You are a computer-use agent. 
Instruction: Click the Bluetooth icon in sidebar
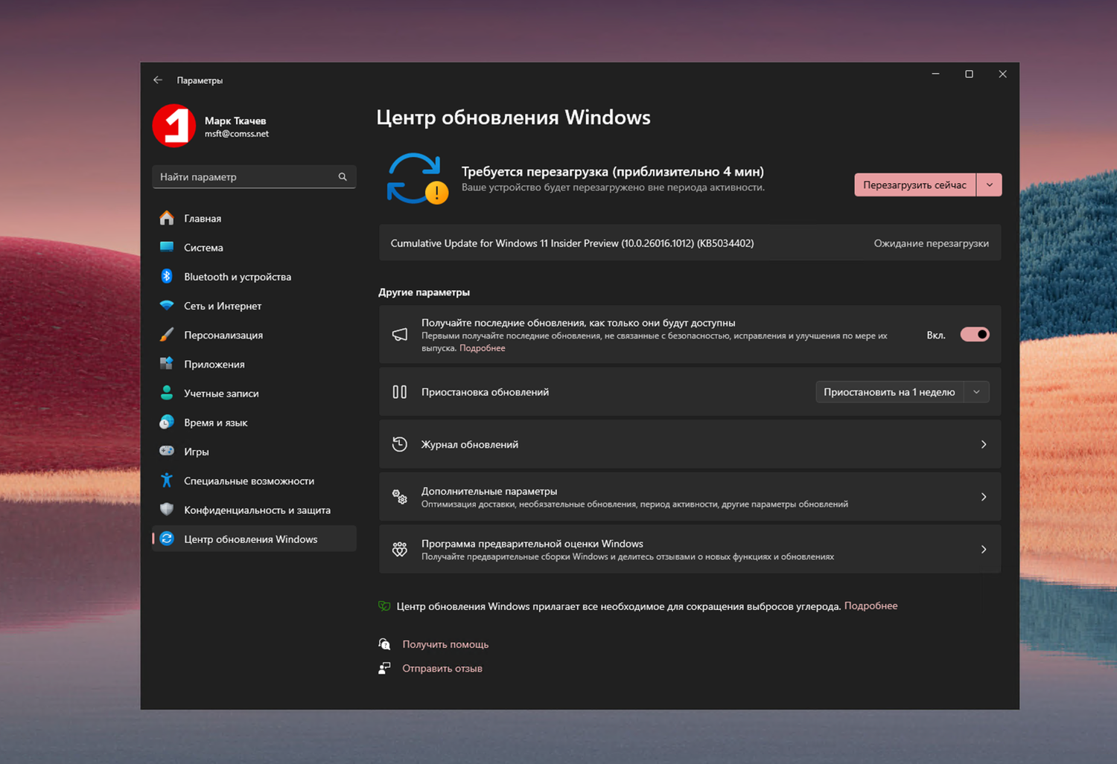point(167,276)
